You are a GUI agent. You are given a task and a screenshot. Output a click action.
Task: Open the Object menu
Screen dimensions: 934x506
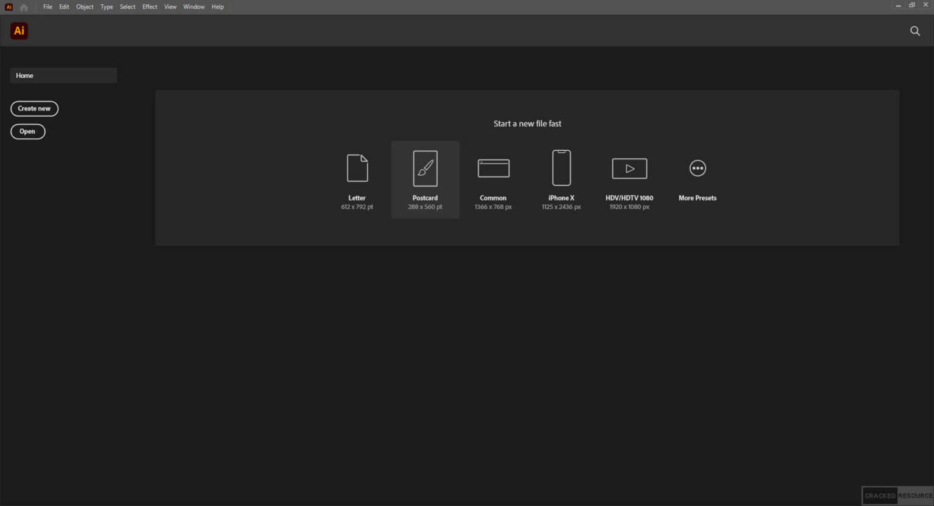(x=85, y=7)
